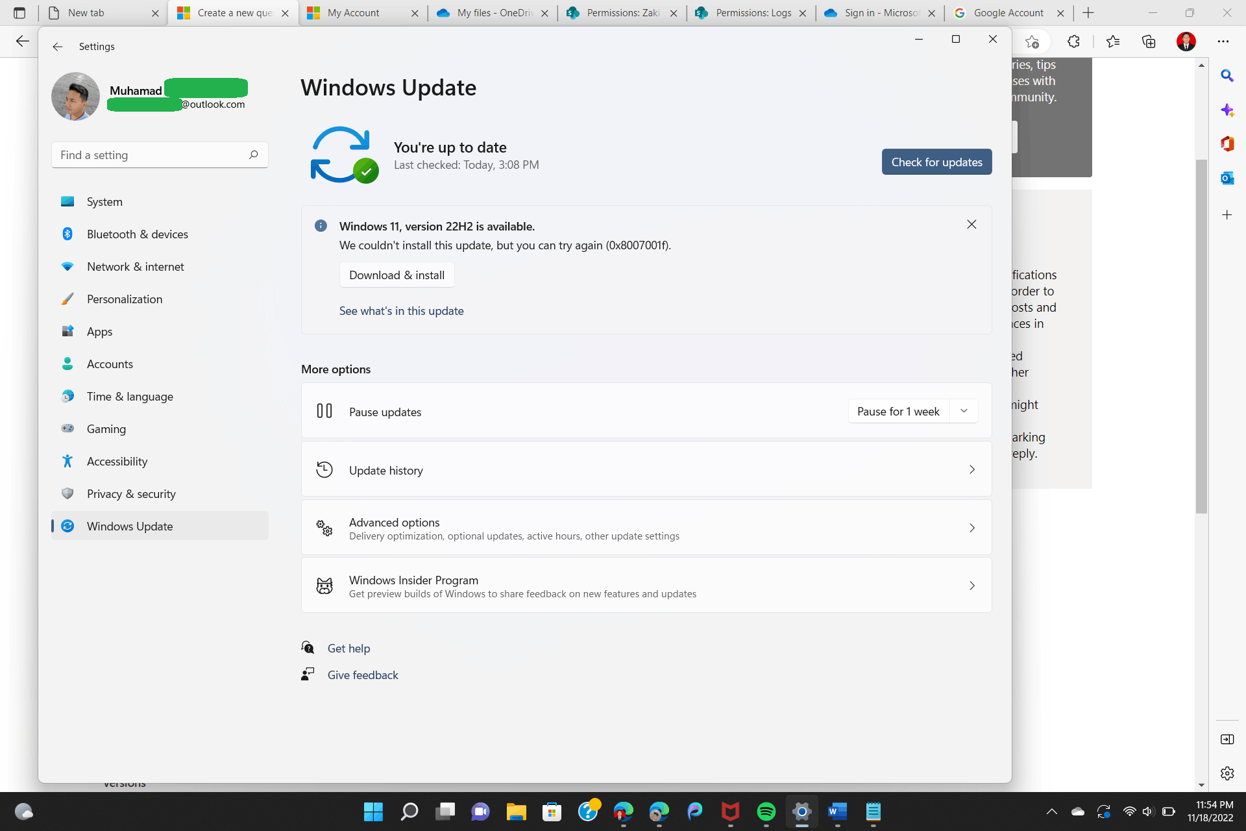Click Update history clock icon
This screenshot has width=1246, height=831.
324,469
